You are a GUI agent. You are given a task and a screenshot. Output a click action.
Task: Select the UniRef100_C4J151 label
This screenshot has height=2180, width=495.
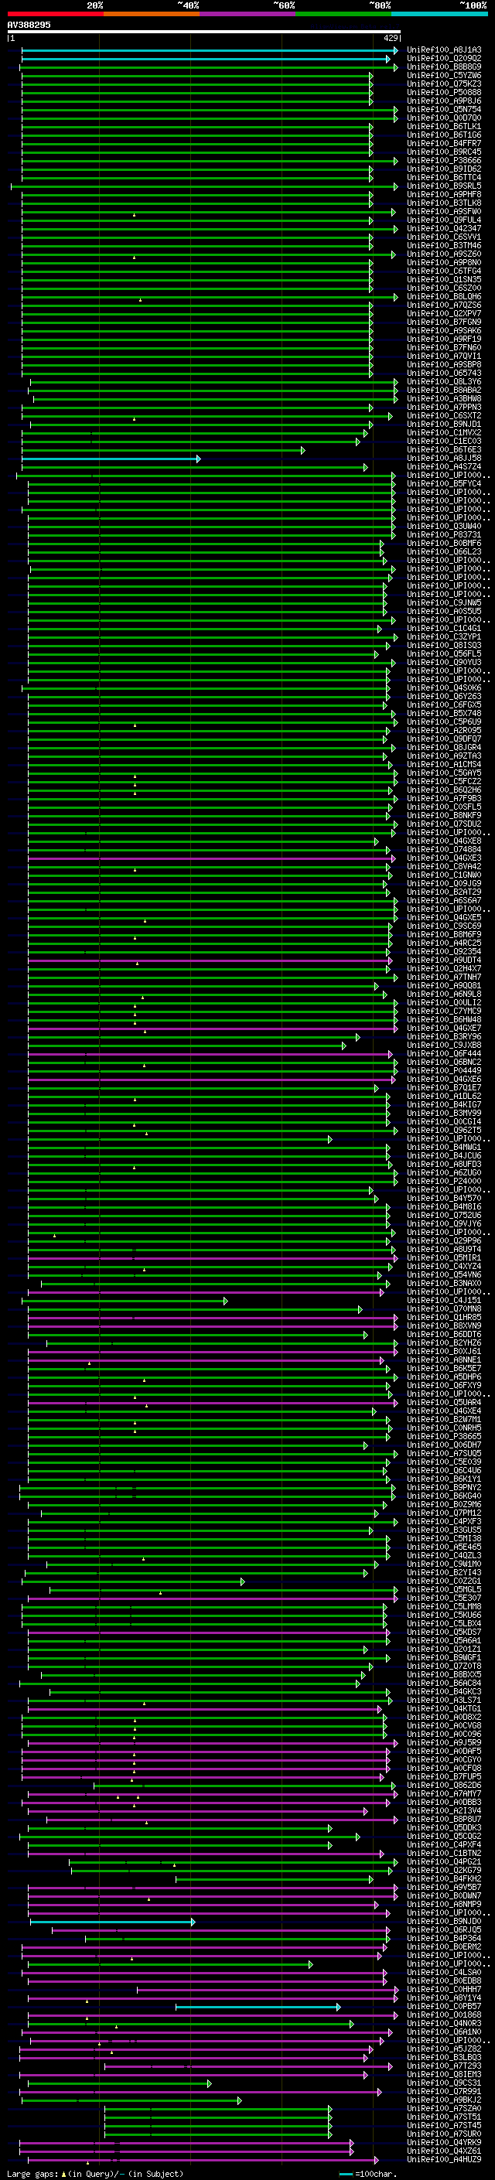[444, 1301]
